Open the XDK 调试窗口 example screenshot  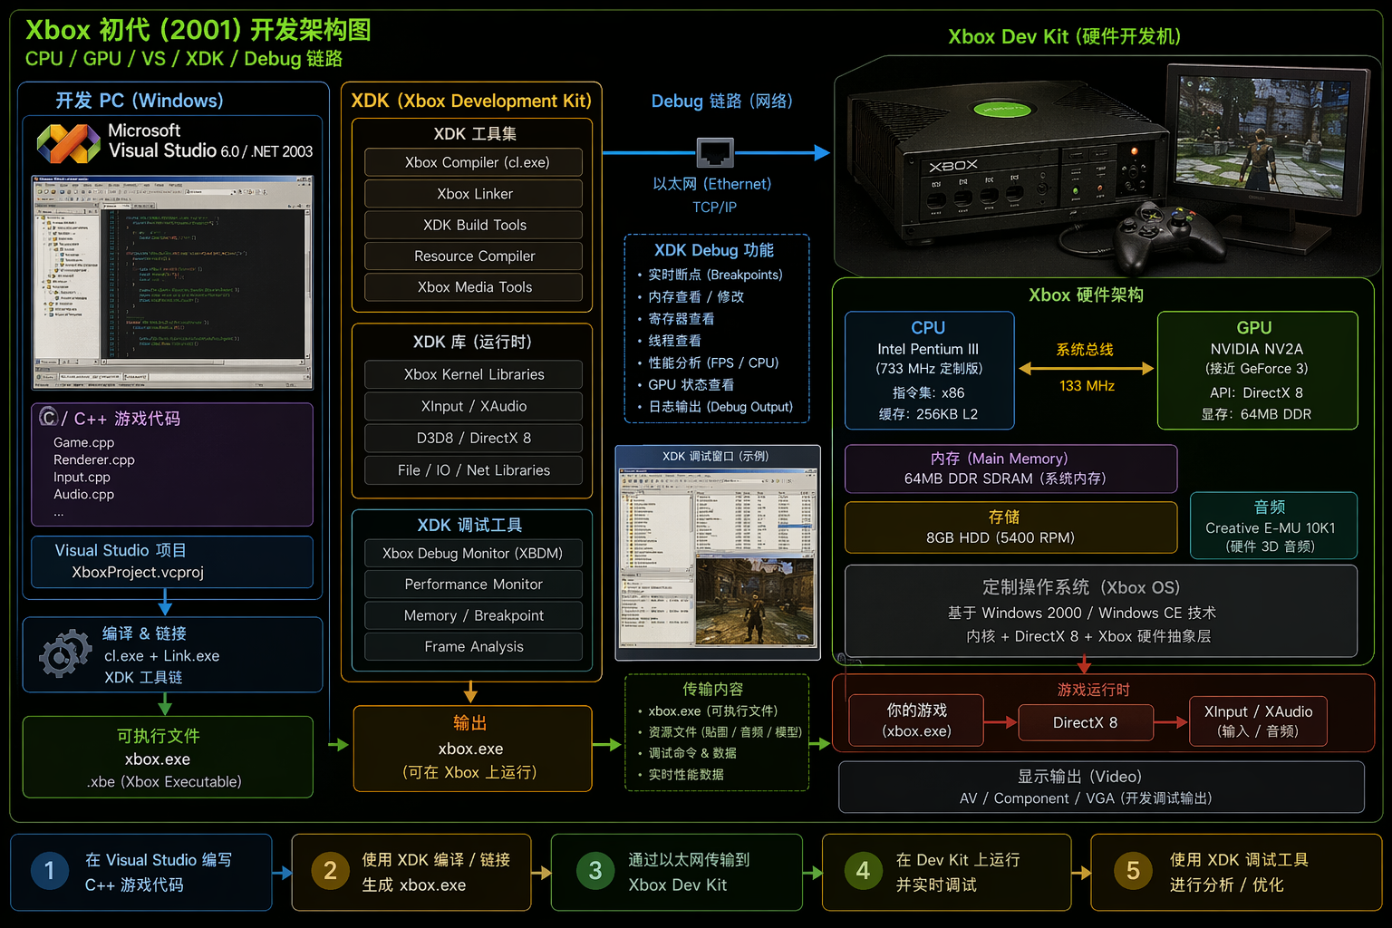[x=718, y=552]
